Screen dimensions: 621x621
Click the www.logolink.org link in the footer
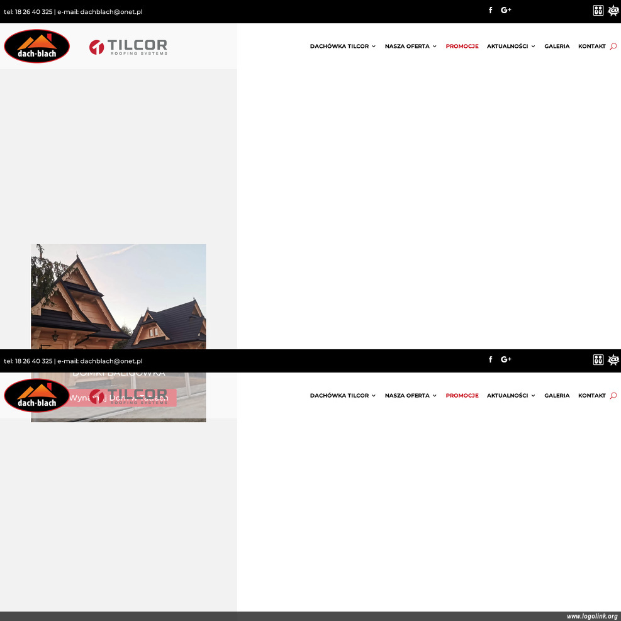(591, 616)
